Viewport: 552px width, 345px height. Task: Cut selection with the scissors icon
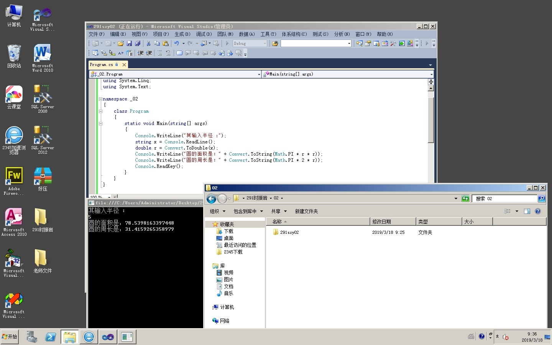pos(148,43)
